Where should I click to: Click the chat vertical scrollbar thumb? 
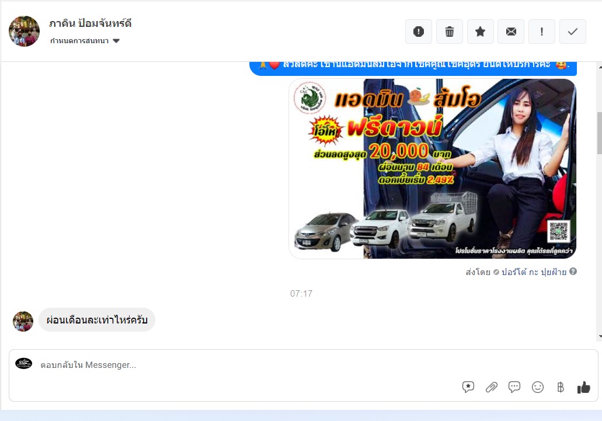coord(599,133)
